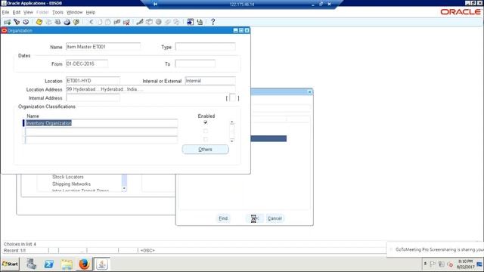
Task: Click the Attachments paperclip toolbar icon
Action: 168,22
